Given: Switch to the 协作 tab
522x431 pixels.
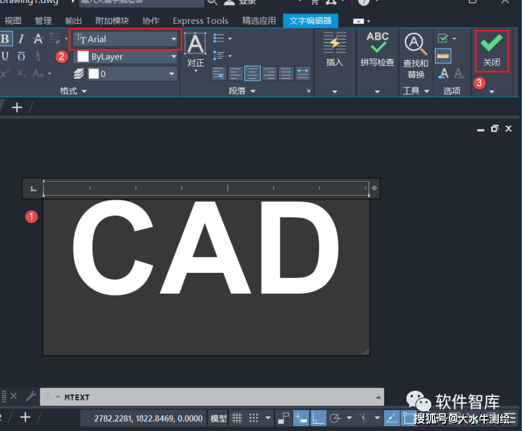Looking at the screenshot, I should tap(151, 21).
